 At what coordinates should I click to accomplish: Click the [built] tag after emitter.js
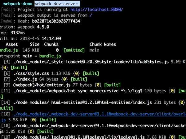[112, 85]
